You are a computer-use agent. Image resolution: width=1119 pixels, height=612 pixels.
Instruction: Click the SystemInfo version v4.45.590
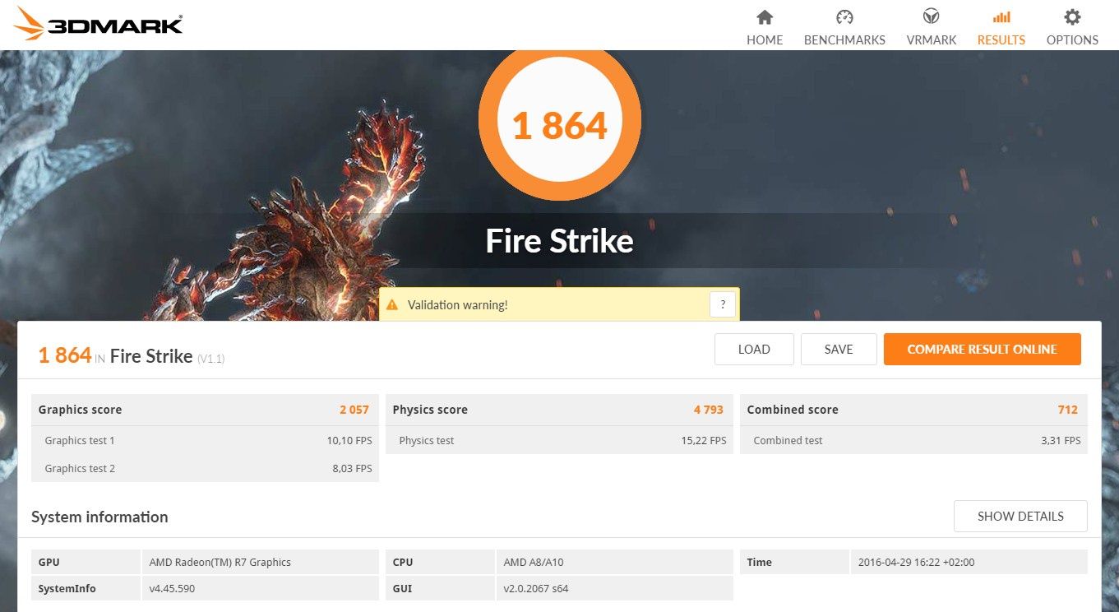point(172,589)
